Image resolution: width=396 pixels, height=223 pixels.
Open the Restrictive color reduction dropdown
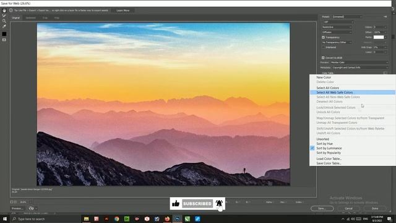[x=337, y=27]
